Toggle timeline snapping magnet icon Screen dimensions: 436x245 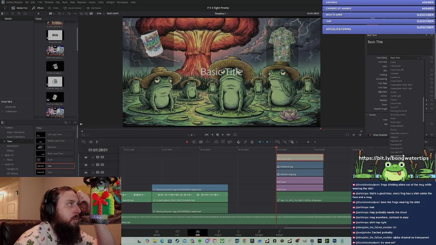coord(238,142)
